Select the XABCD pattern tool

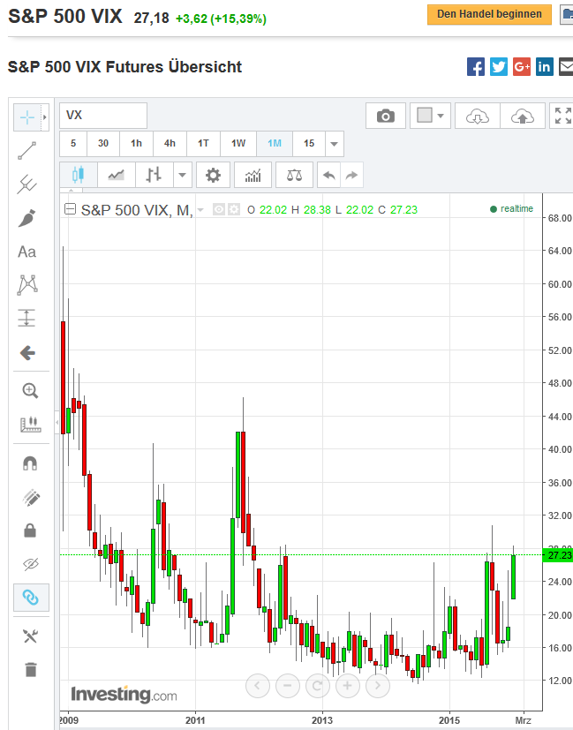27,285
